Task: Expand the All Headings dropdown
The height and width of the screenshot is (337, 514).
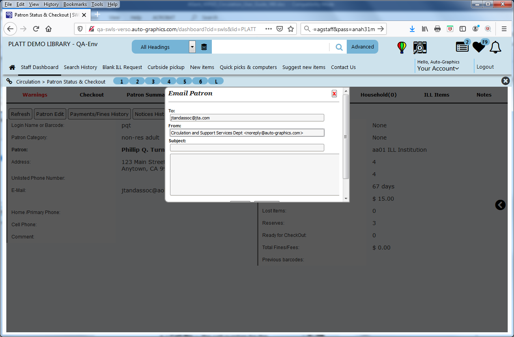Action: tap(192, 47)
